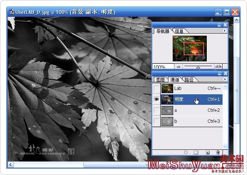Click the a channel thumbnail
Viewport: 247px width, 175px height.
[167, 110]
